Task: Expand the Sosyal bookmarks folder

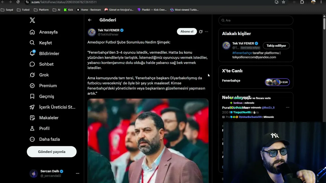Action: (x=7, y=10)
